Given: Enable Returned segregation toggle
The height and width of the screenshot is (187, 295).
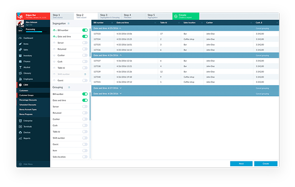Looking at the screenshot, I should pyautogui.click(x=85, y=49).
